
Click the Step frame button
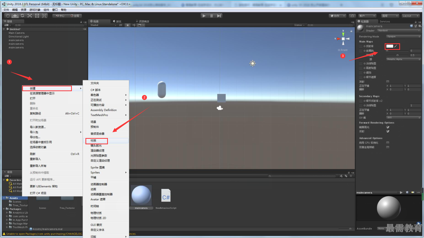[x=219, y=16]
